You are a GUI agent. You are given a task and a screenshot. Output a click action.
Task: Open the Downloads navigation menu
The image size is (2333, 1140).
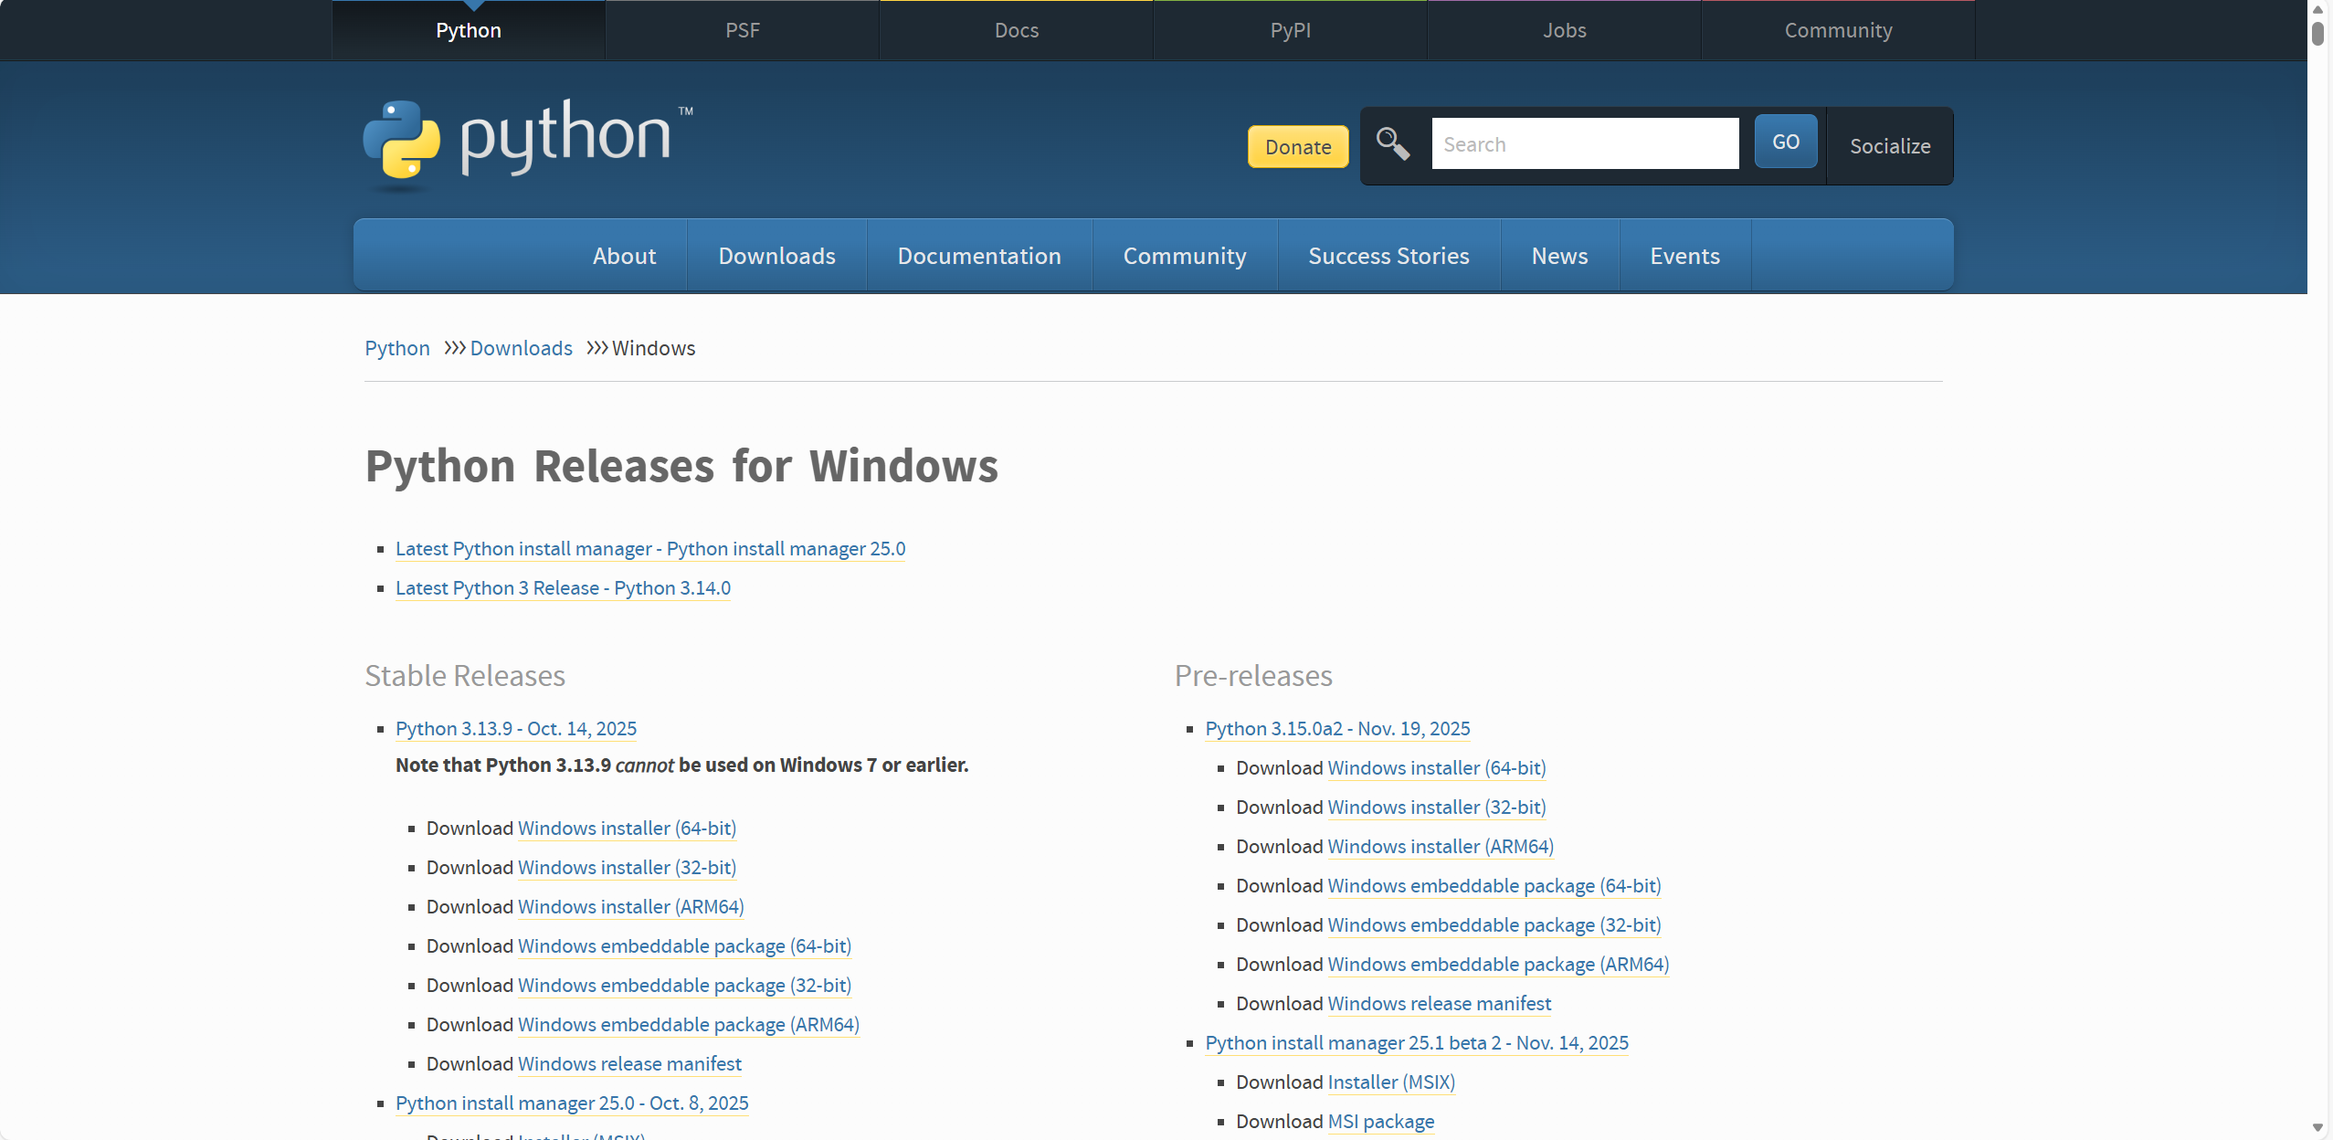point(776,256)
